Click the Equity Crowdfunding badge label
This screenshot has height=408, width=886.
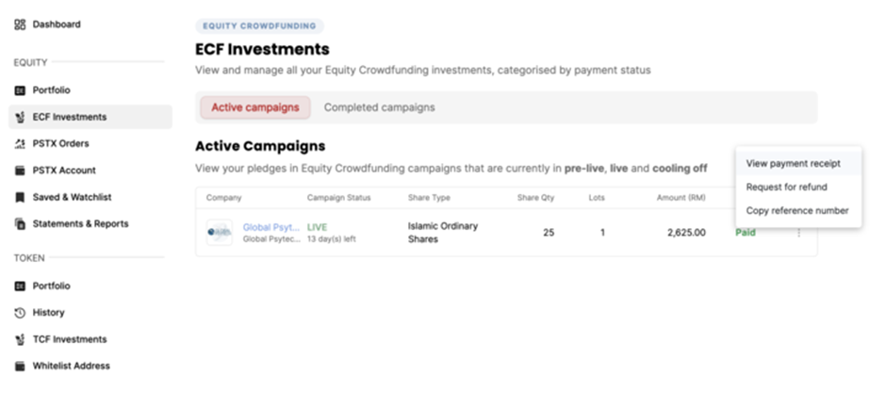point(259,26)
